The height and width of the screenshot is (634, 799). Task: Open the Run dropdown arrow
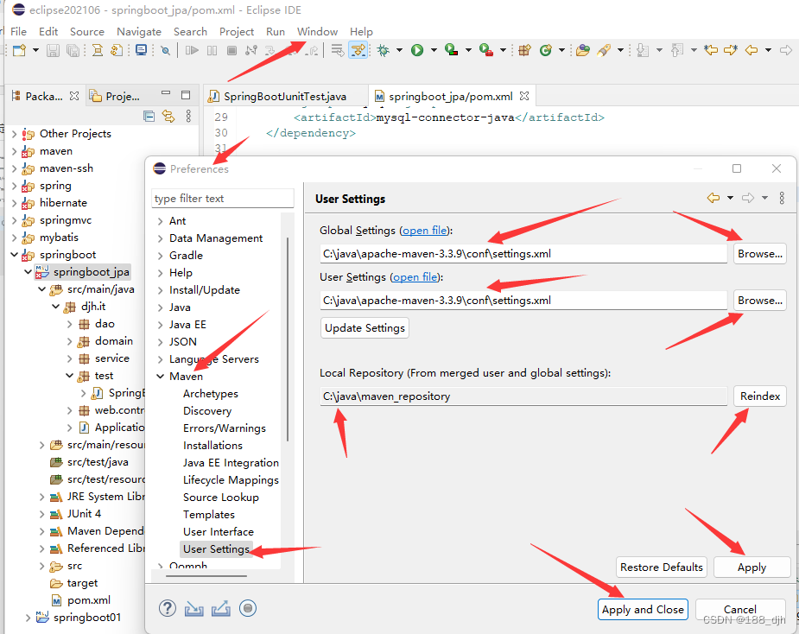click(434, 50)
